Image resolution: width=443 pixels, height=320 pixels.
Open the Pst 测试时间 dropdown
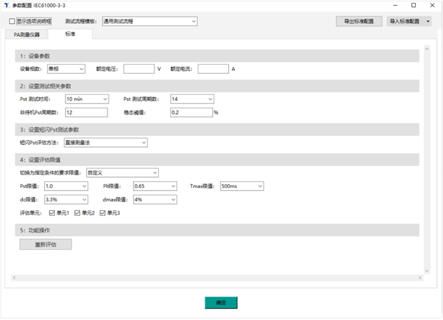87,99
